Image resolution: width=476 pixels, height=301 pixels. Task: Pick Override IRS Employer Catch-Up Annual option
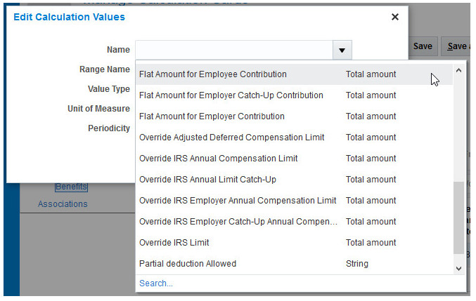point(238,222)
